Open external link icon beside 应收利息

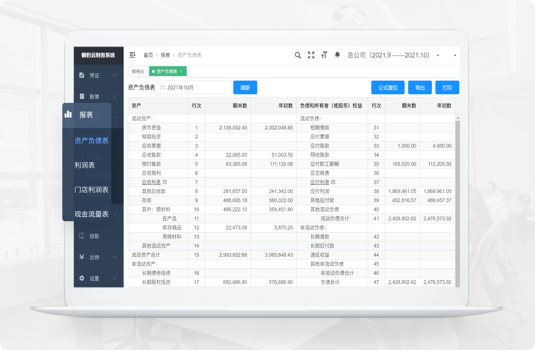tap(165, 182)
